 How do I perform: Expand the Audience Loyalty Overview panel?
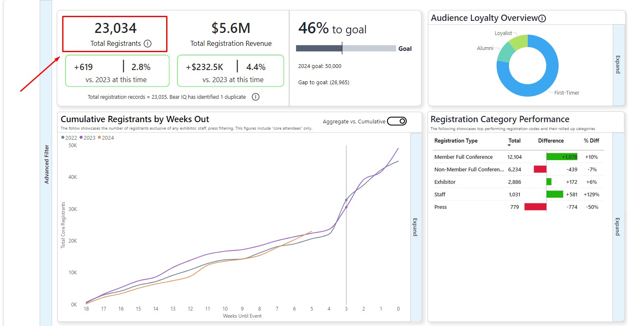point(618,65)
